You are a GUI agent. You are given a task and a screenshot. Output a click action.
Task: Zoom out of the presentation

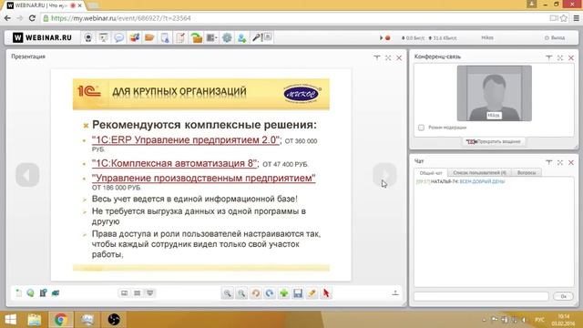click(241, 293)
